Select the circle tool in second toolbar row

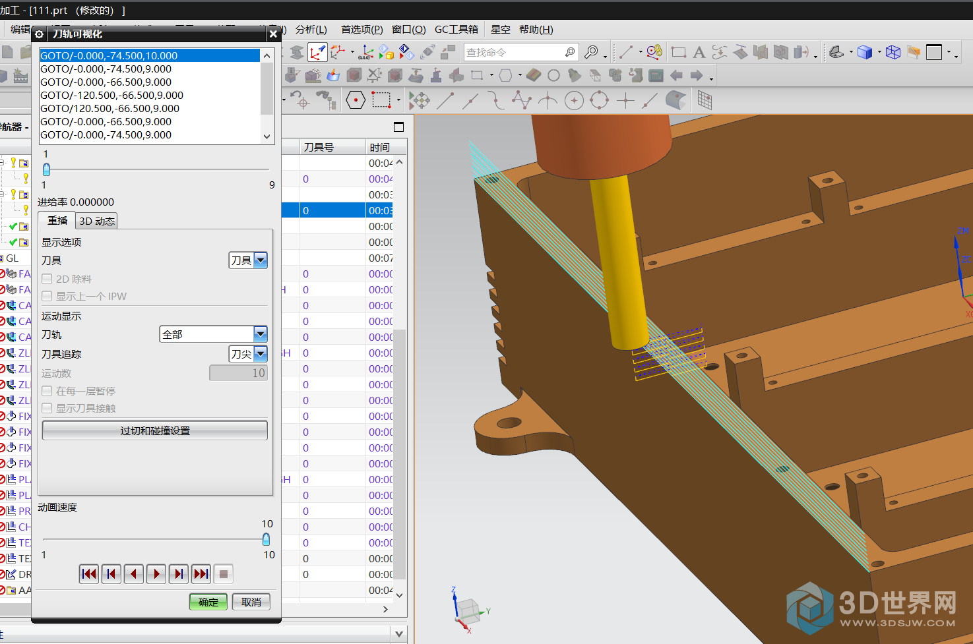coord(554,76)
